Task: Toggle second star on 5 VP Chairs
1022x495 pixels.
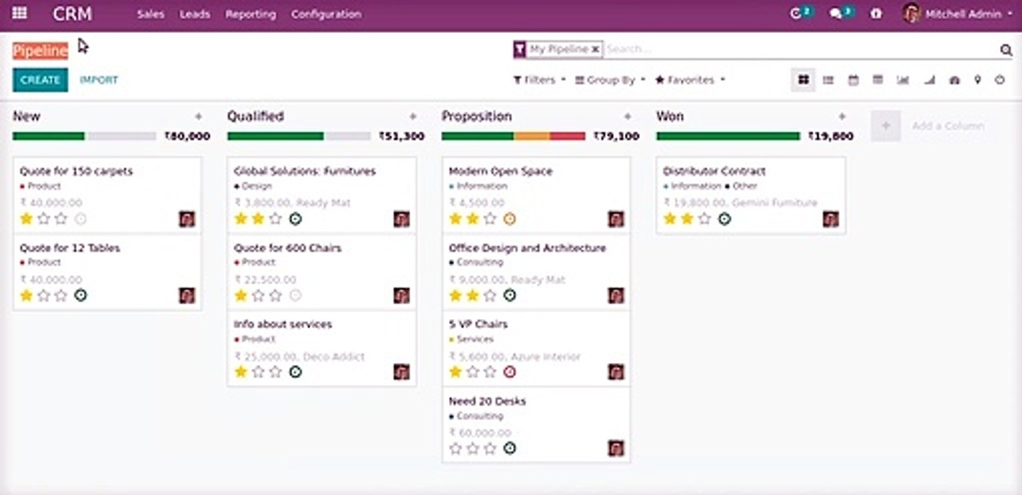Action: click(473, 372)
